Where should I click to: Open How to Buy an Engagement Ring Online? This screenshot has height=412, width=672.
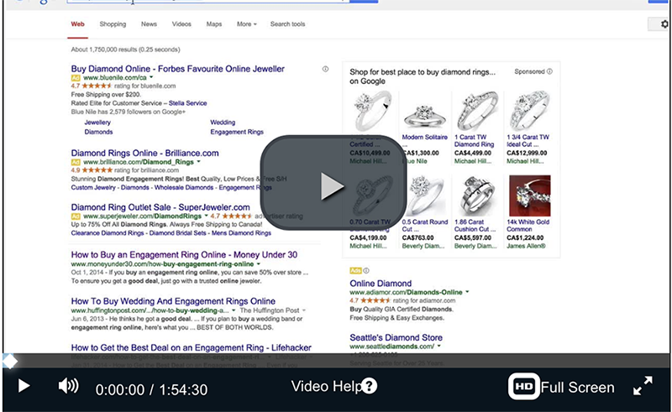pyautogui.click(x=184, y=254)
